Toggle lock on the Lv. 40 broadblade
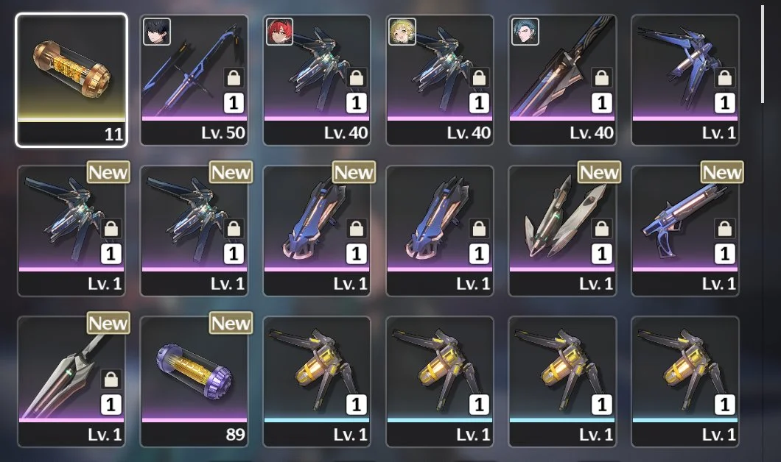This screenshot has width=781, height=462. tap(602, 78)
